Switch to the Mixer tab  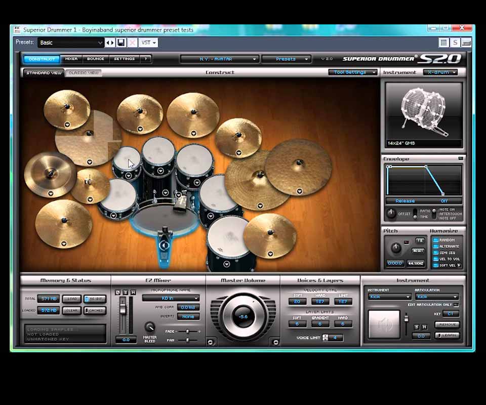click(71, 59)
